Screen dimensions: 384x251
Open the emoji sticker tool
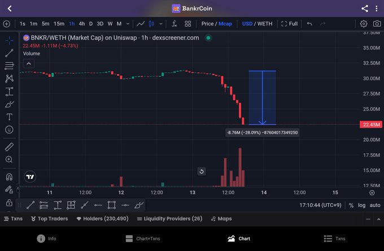click(x=9, y=129)
